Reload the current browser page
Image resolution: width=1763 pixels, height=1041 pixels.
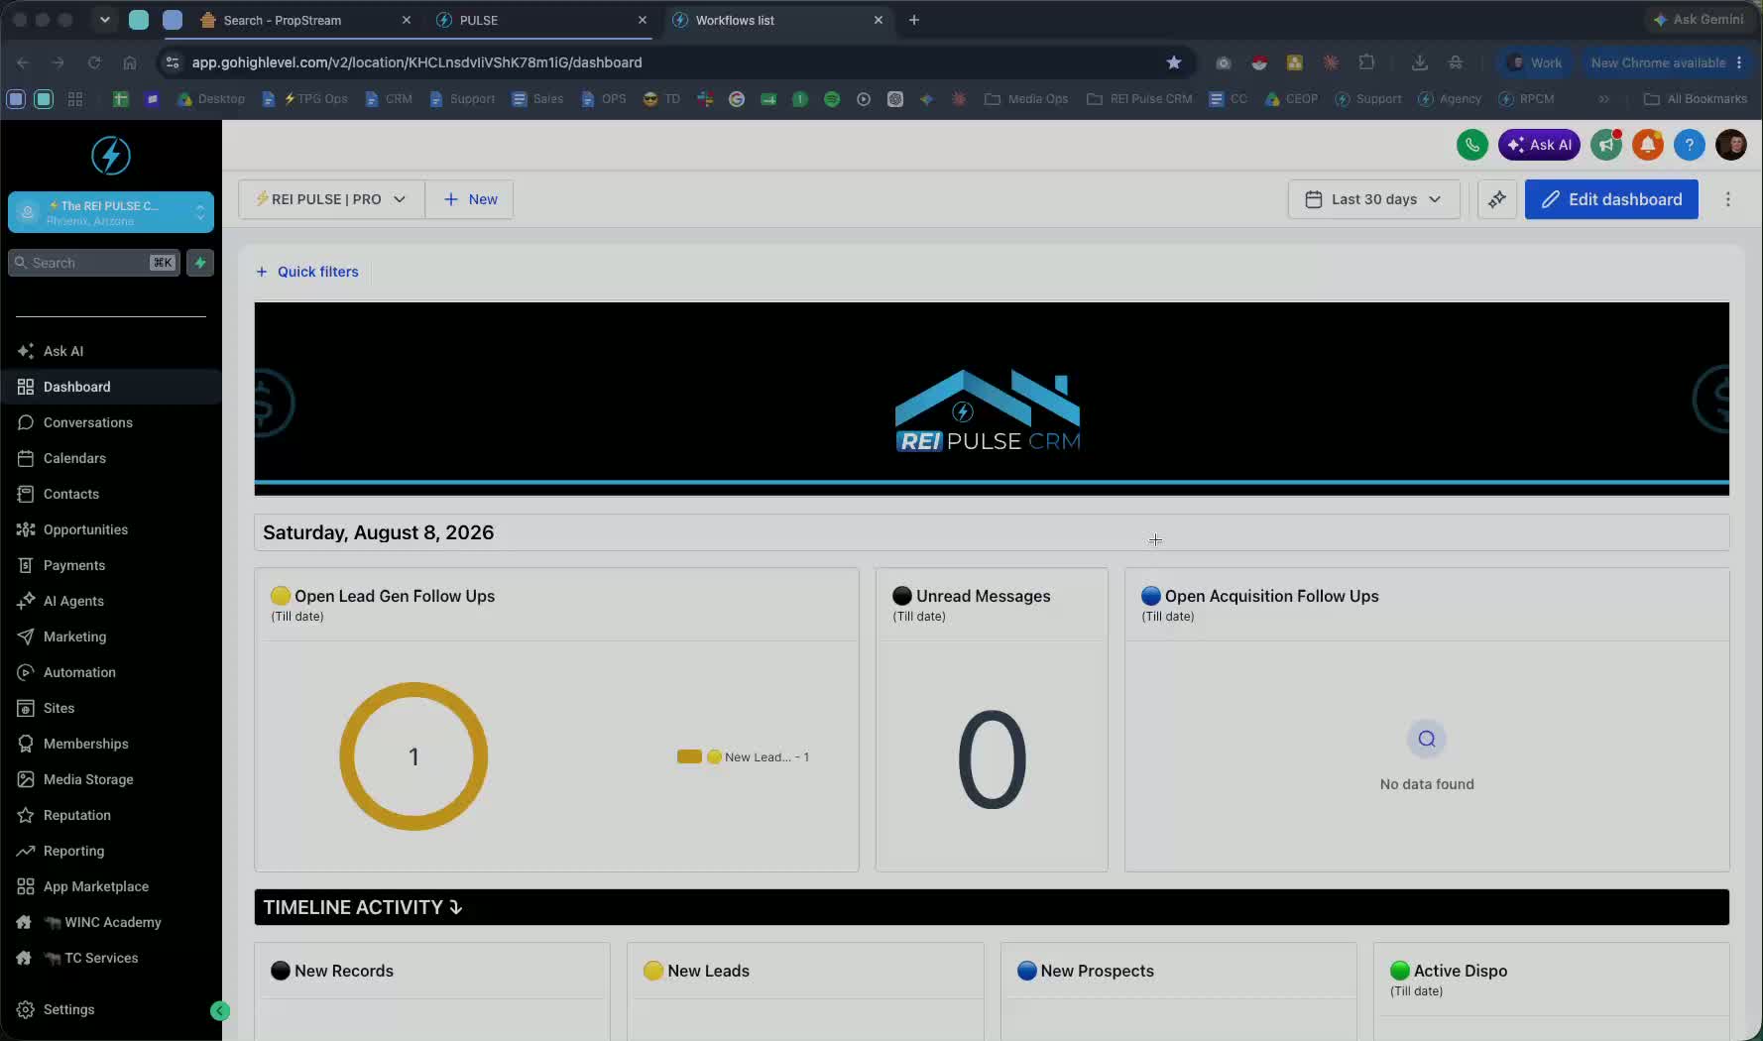tap(94, 62)
